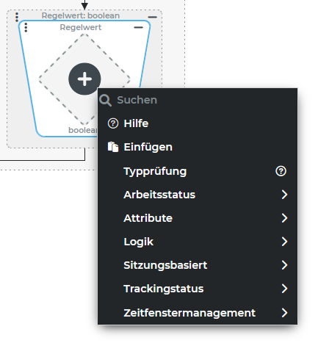Open the Trackingstatus submenu
Screen dimensions: 318x343
coord(198,289)
